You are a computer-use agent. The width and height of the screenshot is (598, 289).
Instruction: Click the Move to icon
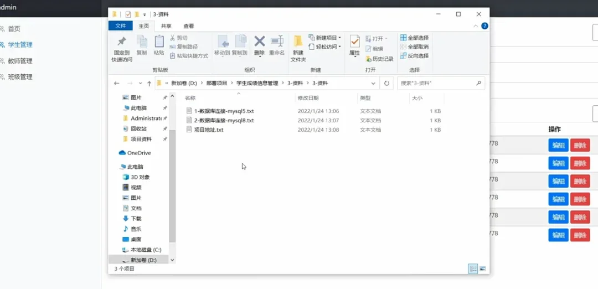coord(222,45)
